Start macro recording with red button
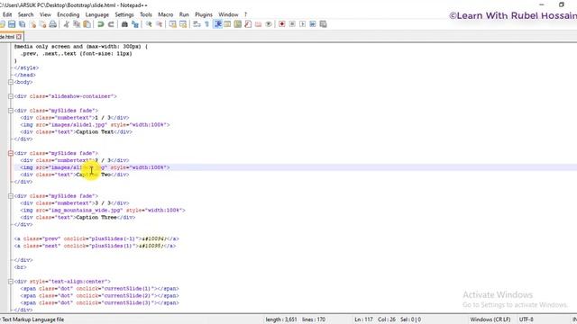577x324 pixels. [282, 24]
